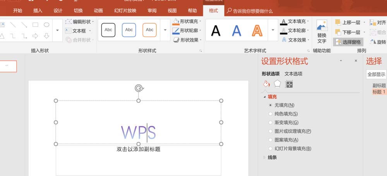387x176 pixels.
Task: Open the fill and line pane icon
Action: pyautogui.click(x=266, y=84)
